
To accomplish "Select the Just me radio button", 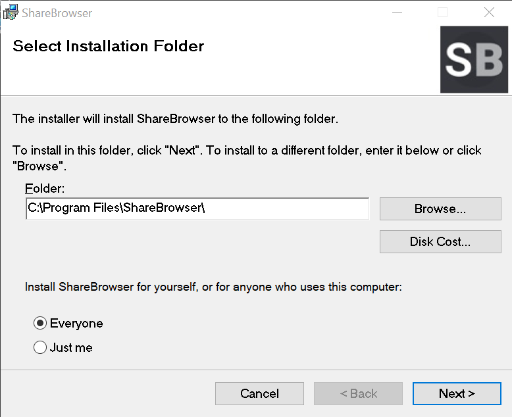I will pyautogui.click(x=40, y=347).
